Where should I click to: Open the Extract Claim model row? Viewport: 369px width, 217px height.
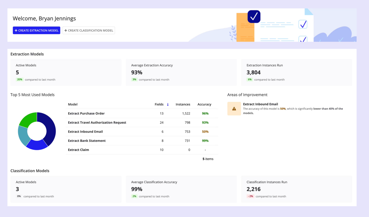pos(78,150)
